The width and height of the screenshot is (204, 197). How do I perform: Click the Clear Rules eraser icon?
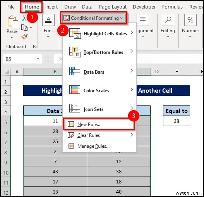[x=71, y=135]
